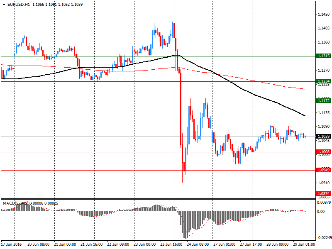Click the chart menu triangle beside EURUSD,H1

pyautogui.click(x=4, y=5)
